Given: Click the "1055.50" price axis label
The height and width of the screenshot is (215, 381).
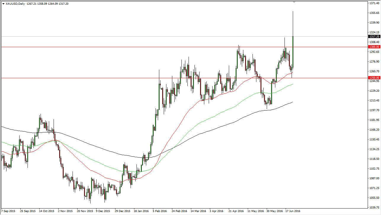Looking at the screenshot, I should pos(374,198).
